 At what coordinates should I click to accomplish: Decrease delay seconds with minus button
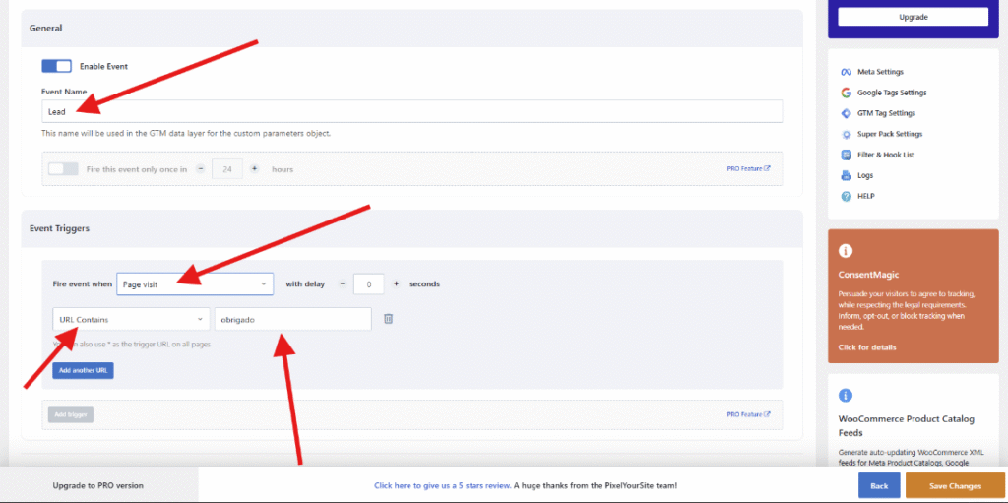point(342,284)
